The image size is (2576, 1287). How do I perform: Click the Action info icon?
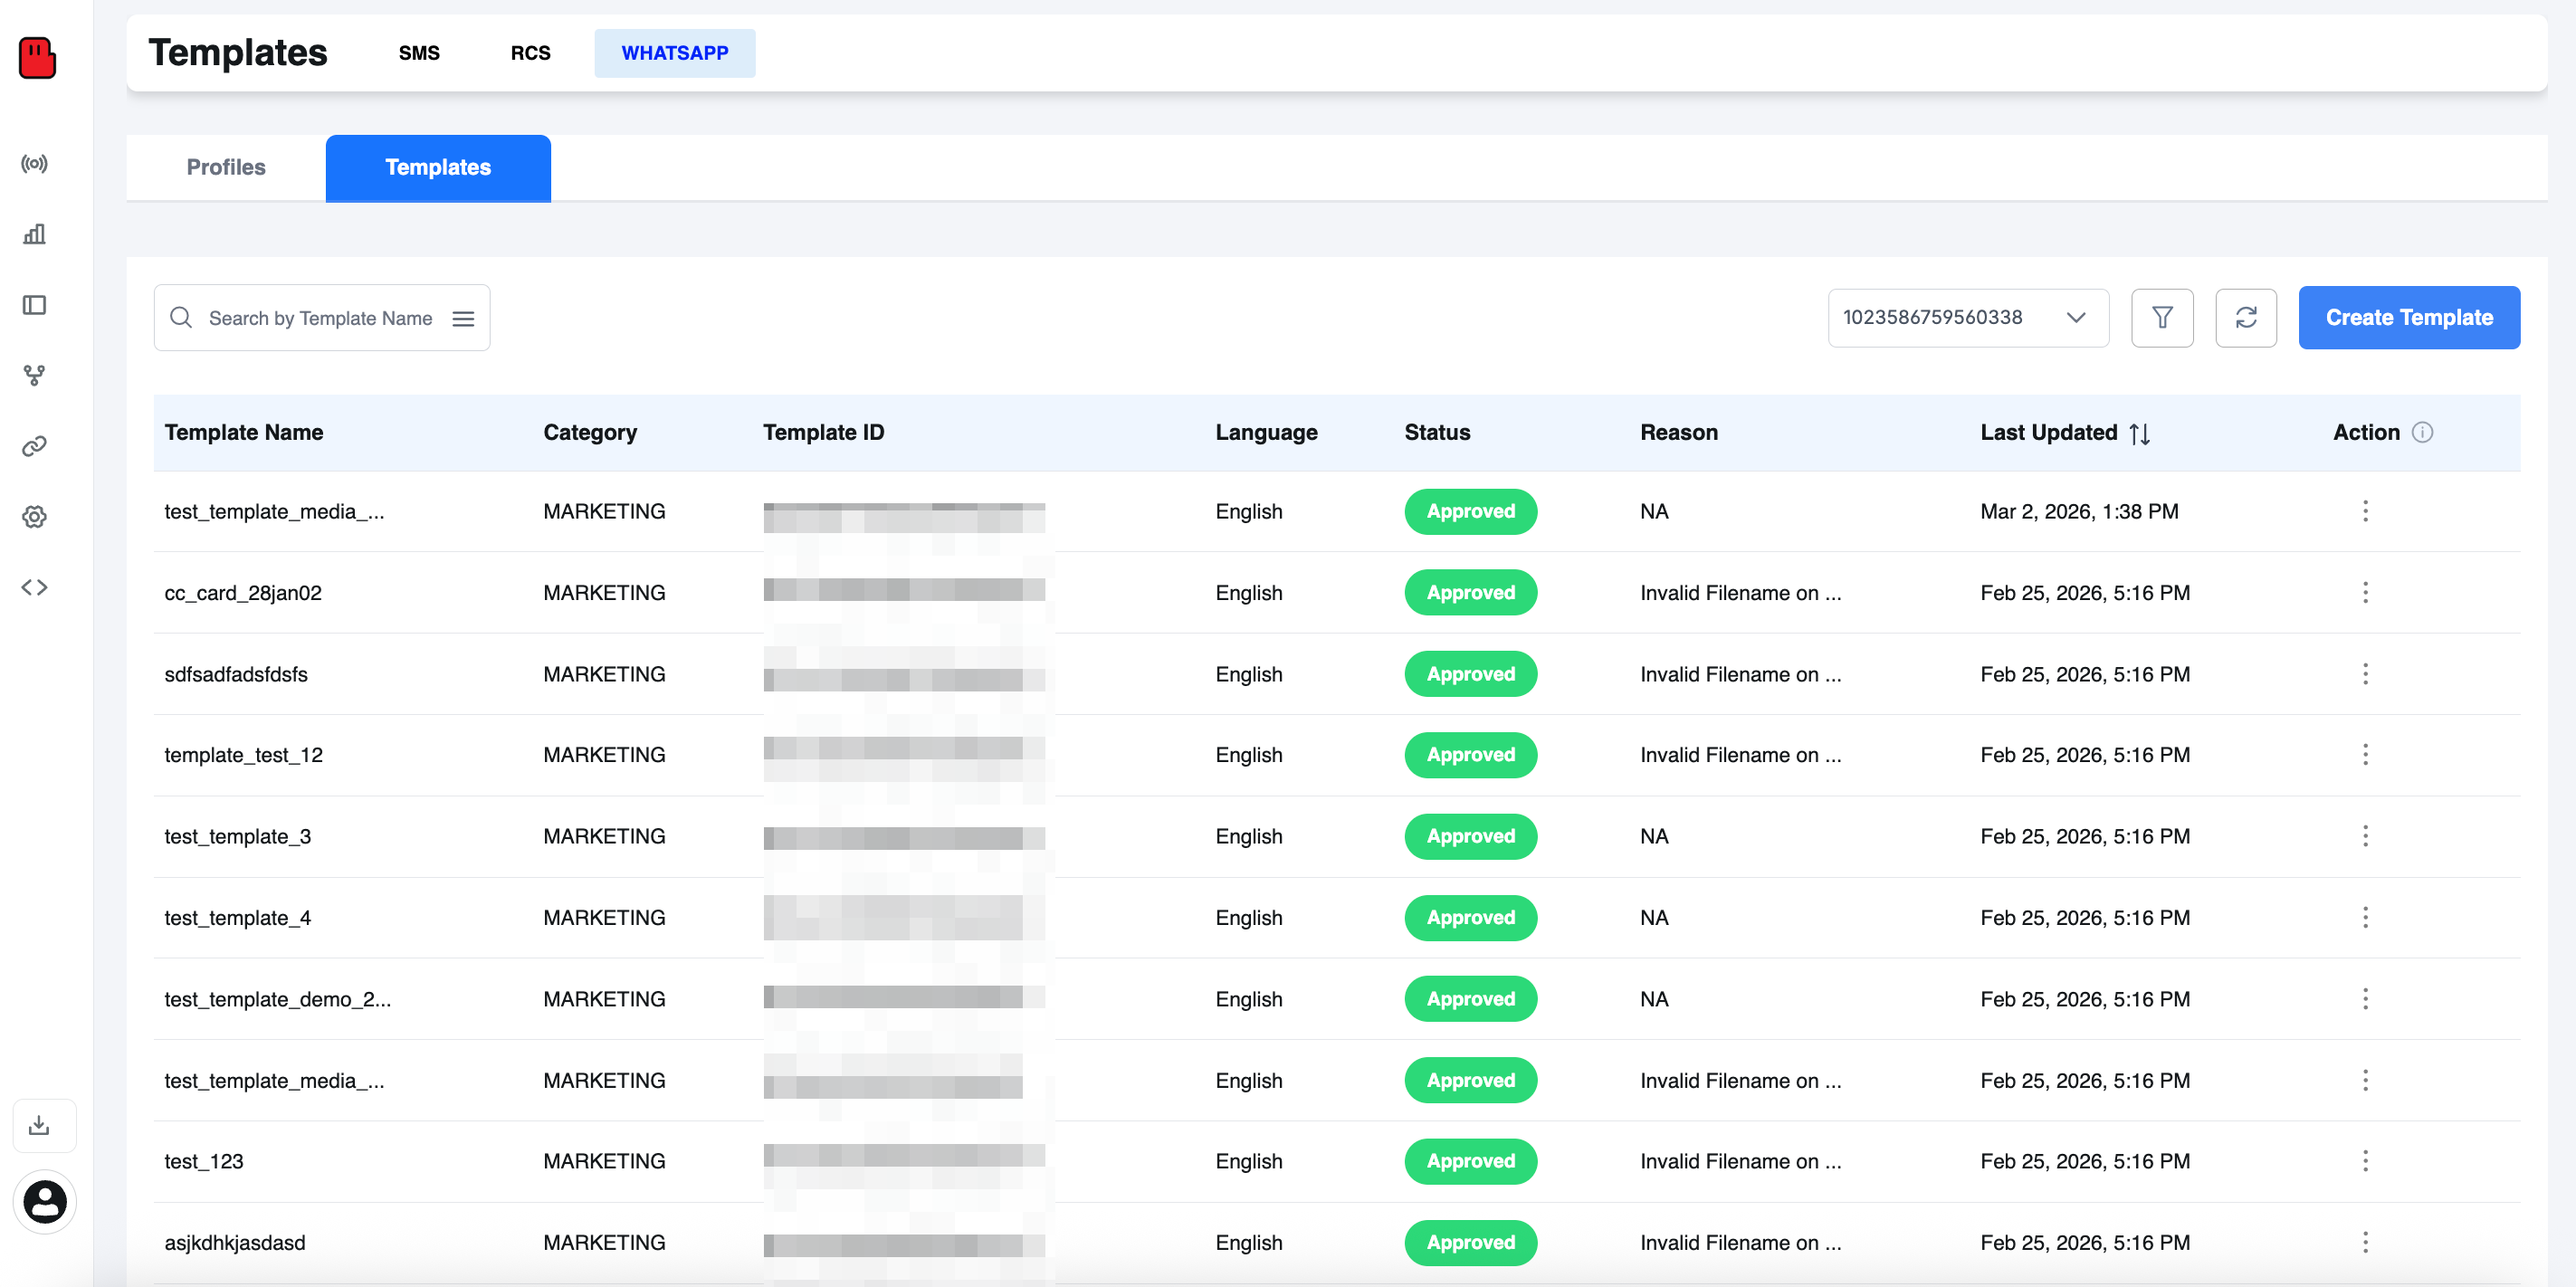tap(2422, 432)
